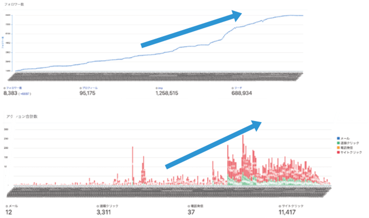Click the アクション合計数 chart title
The width and height of the screenshot is (369, 218).
22,117
